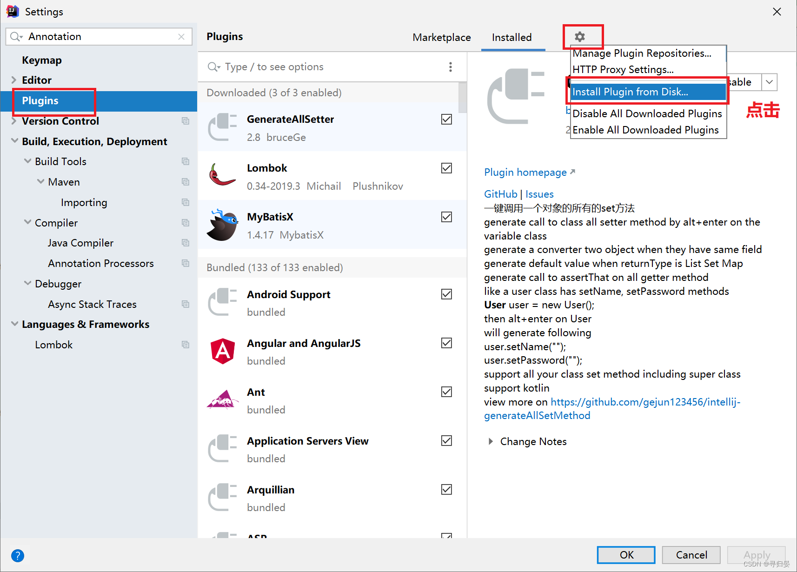
Task: Click project-level icon beside Version Control
Action: tap(186, 121)
